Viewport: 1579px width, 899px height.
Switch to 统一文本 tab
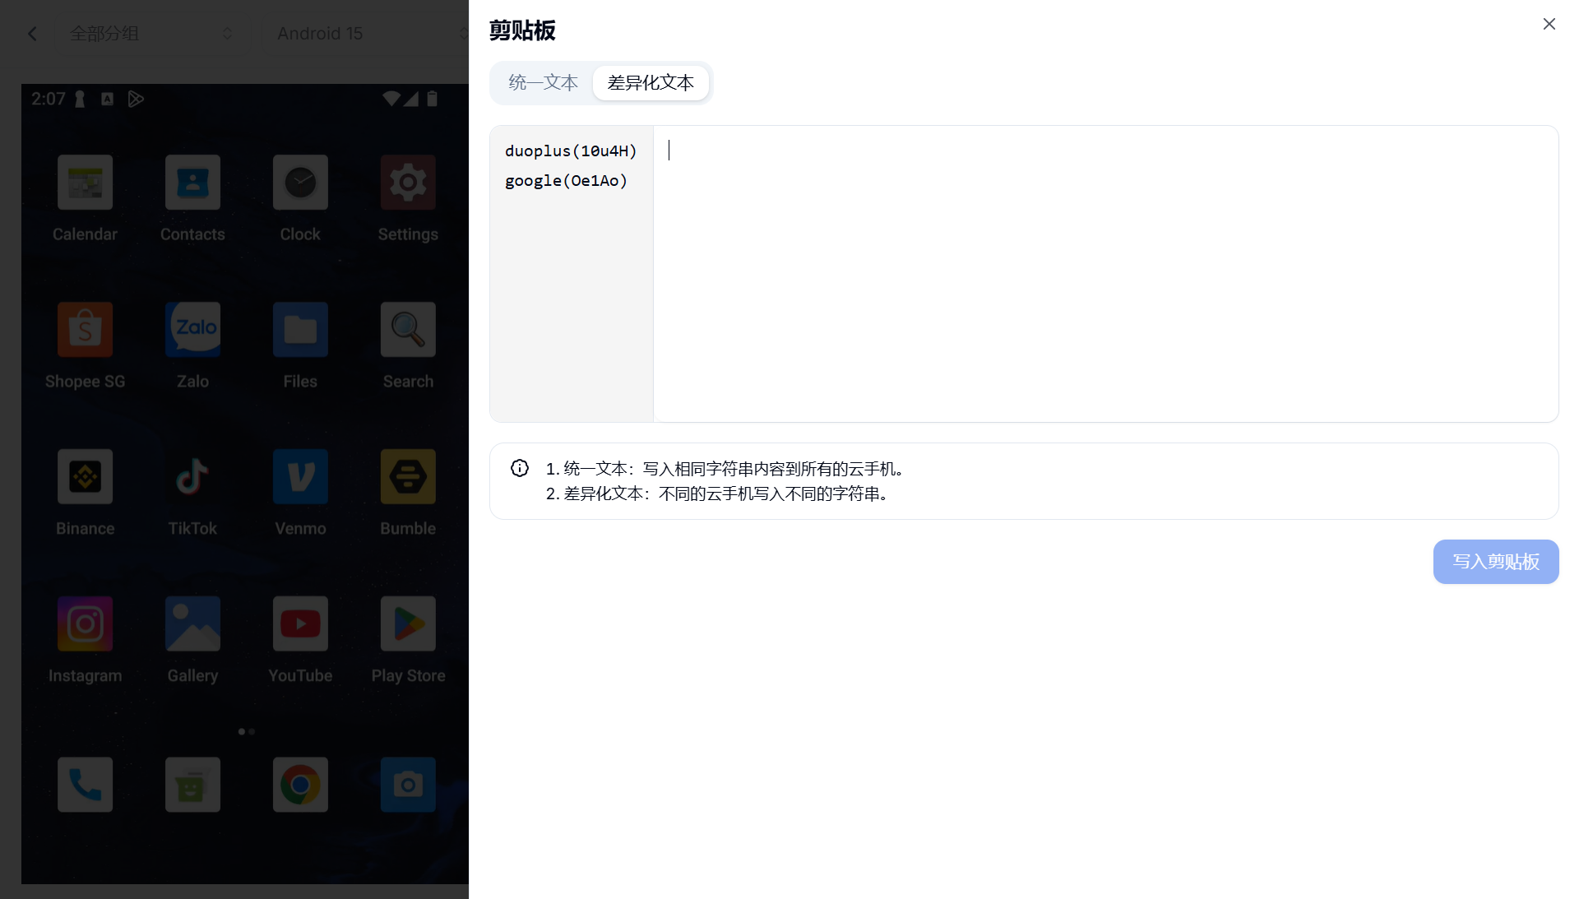tap(543, 82)
